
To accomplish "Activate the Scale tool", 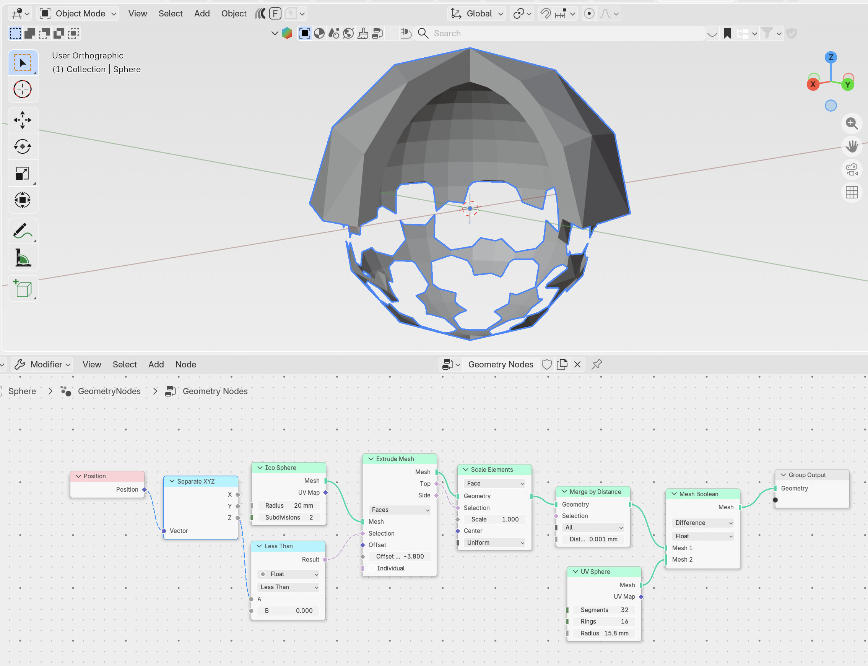I will point(23,173).
